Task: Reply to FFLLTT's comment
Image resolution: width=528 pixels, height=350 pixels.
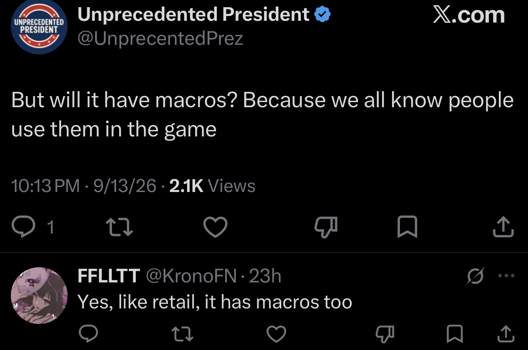Action: (x=88, y=334)
